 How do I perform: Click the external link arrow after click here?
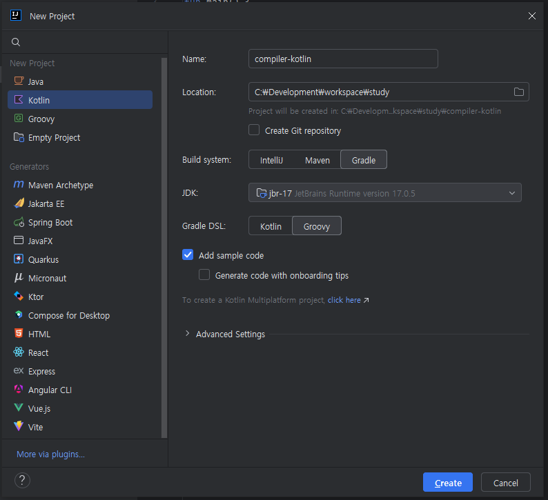(x=366, y=300)
